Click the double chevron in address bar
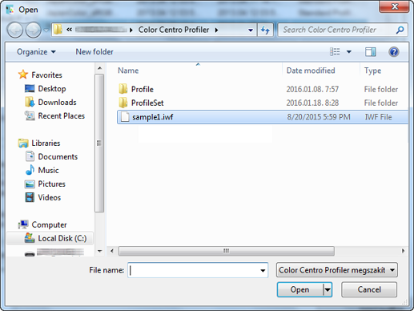The height and width of the screenshot is (311, 414). 69,30
